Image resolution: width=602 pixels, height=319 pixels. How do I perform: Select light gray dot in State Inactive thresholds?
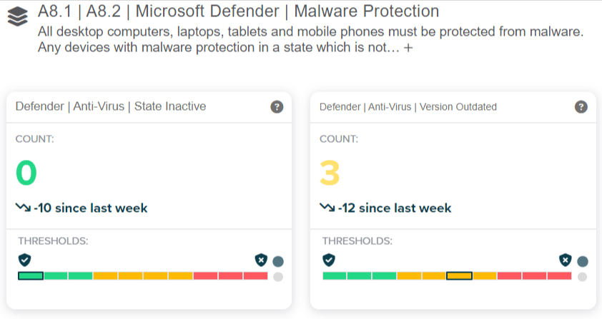coord(278,277)
